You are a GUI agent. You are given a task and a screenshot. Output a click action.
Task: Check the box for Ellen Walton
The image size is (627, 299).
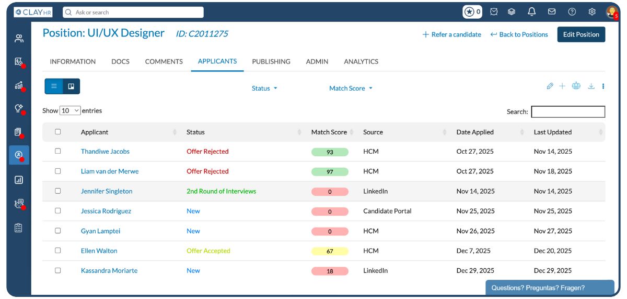point(58,250)
